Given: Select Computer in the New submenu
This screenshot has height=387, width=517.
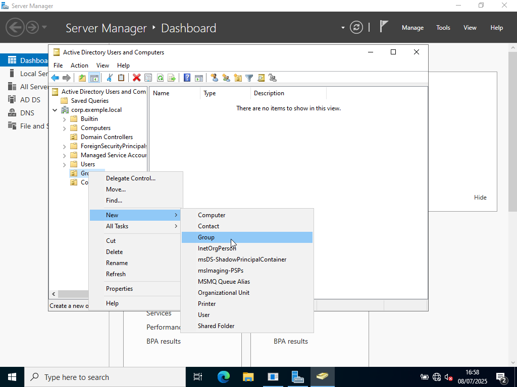Looking at the screenshot, I should [247, 215].
